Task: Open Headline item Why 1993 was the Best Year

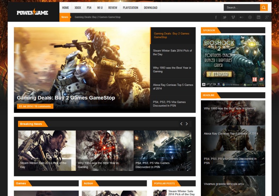Action: point(233,113)
